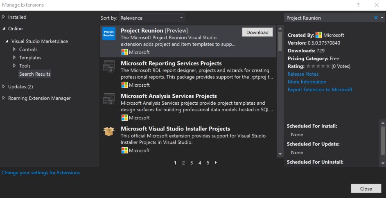The image size is (386, 198).
Task: Collapse the Online tree node
Action: tap(3, 29)
